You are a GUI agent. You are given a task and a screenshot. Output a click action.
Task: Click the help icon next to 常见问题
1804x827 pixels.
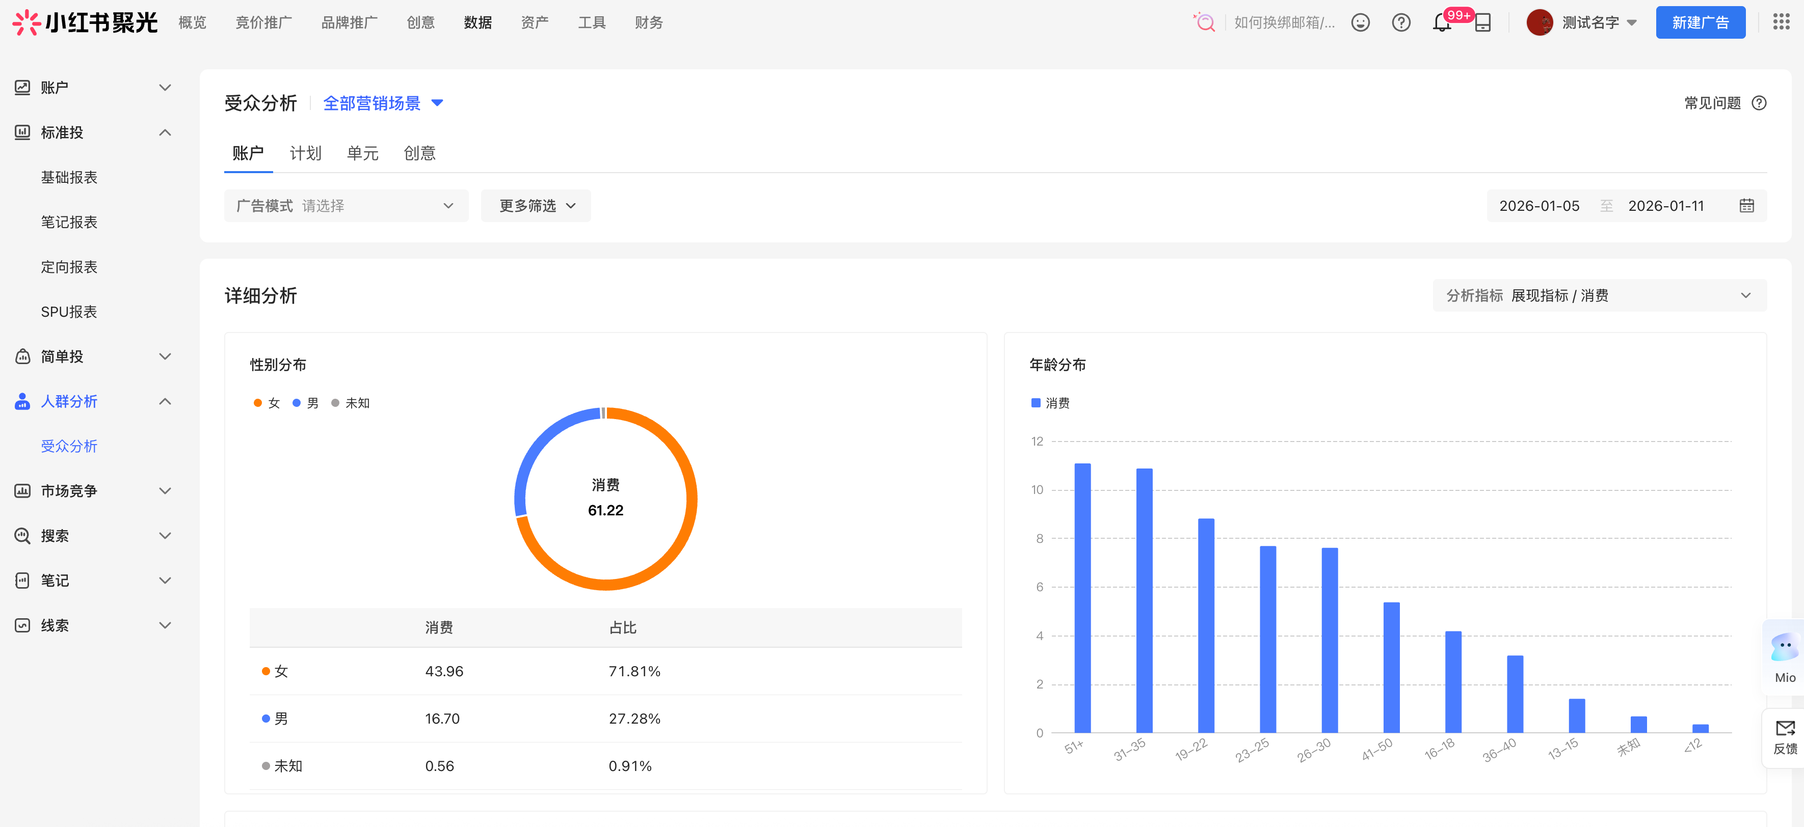tap(1759, 103)
